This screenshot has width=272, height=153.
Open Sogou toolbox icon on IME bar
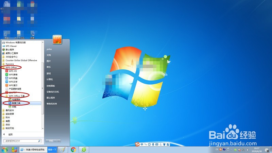point(168,144)
